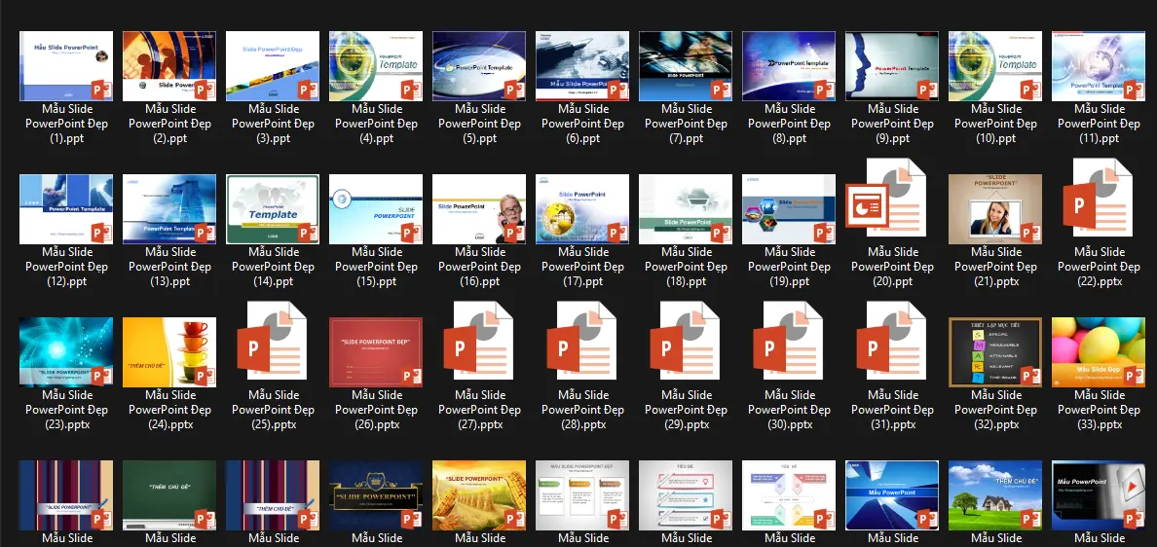Click file name Mẫu Slide PowerPoint Đẹp (22).pptx
The height and width of the screenshot is (547, 1157).
coord(1100,267)
